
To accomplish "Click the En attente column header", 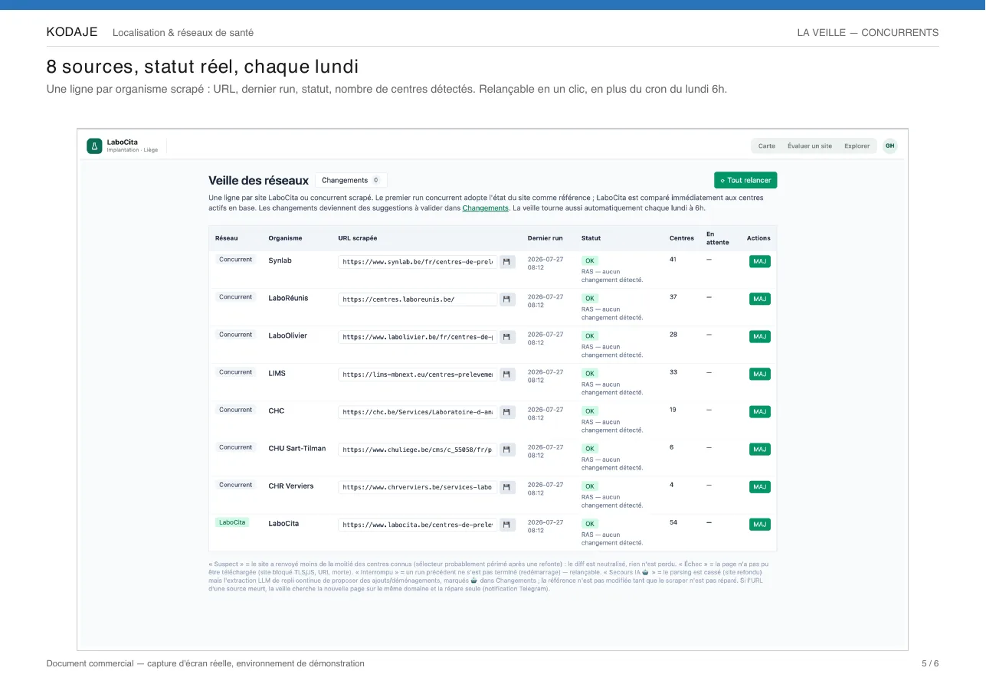I will pyautogui.click(x=718, y=238).
